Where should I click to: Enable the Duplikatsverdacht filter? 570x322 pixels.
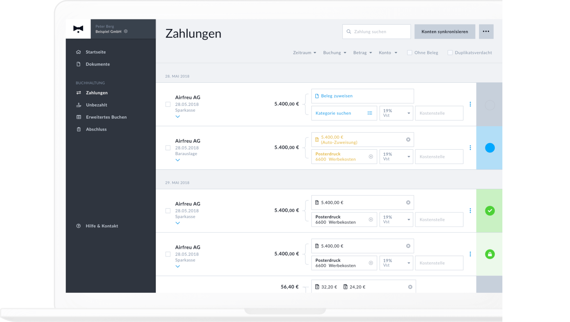[x=450, y=53]
